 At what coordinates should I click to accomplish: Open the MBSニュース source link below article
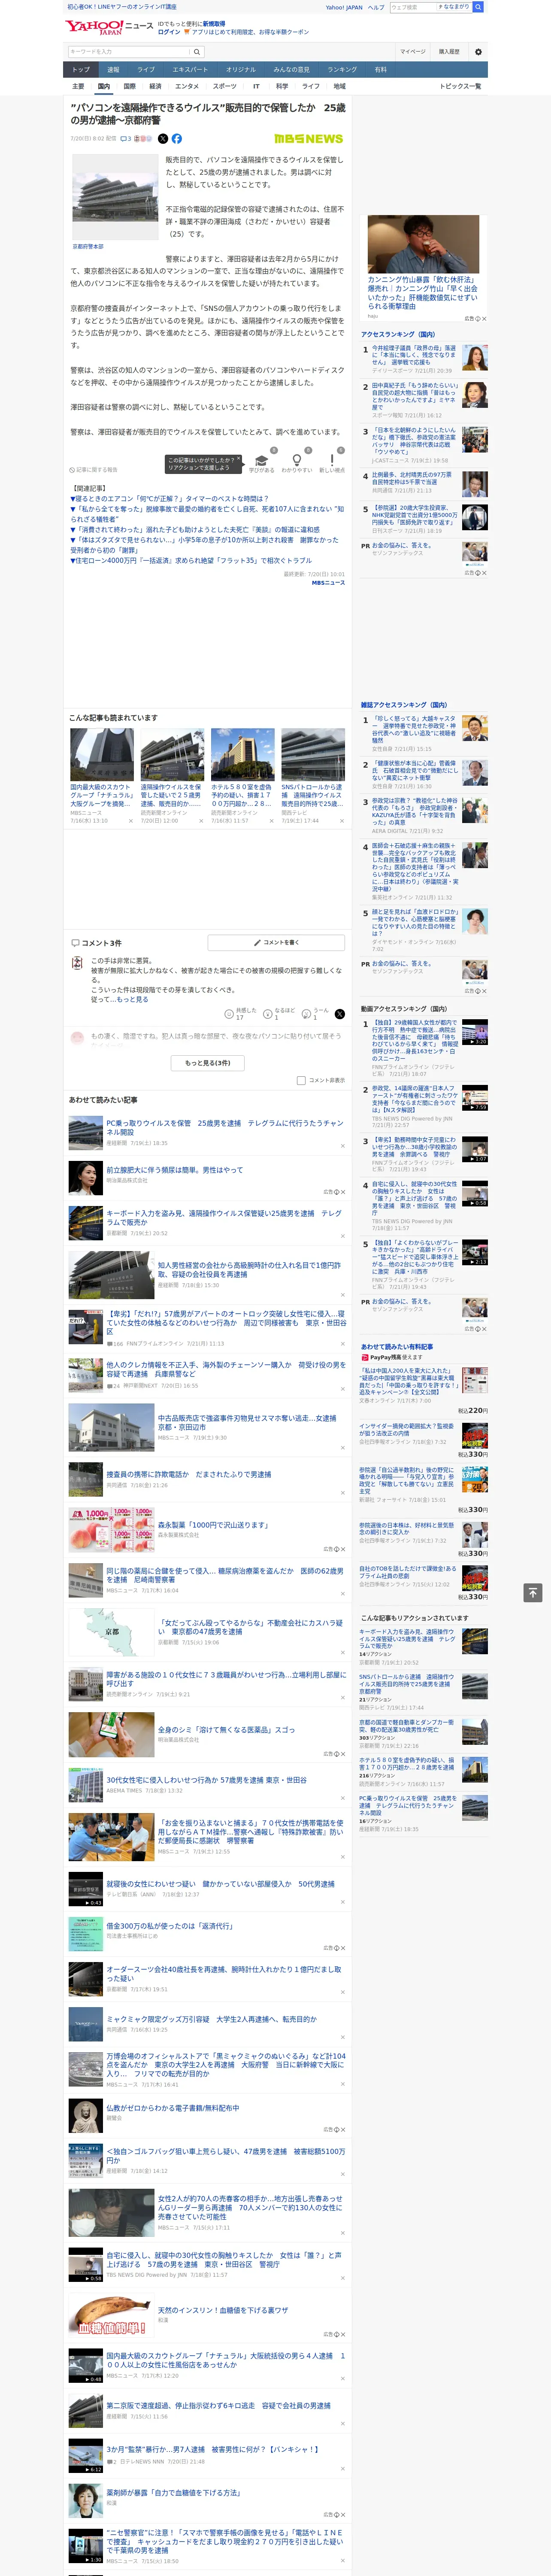pyautogui.click(x=327, y=582)
